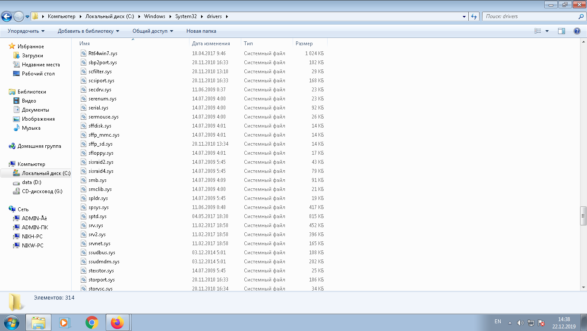Select the srvnet.sys file
The width and height of the screenshot is (587, 331).
click(x=99, y=244)
